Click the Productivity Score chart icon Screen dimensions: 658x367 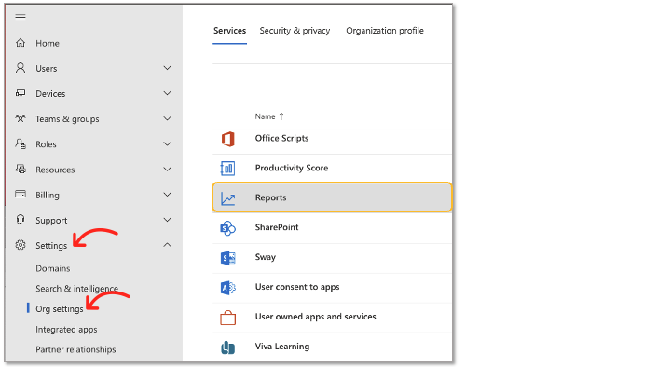coord(227,169)
